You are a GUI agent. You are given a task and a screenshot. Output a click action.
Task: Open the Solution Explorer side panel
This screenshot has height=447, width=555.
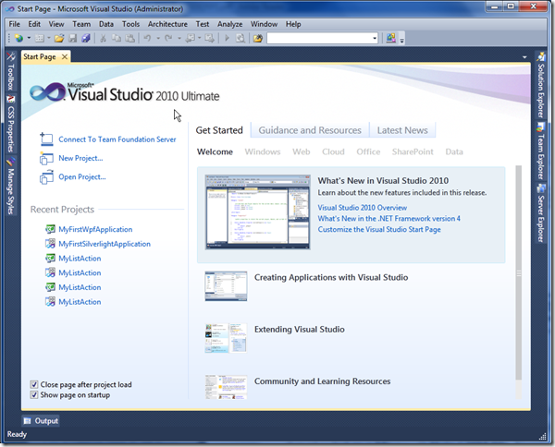540,85
